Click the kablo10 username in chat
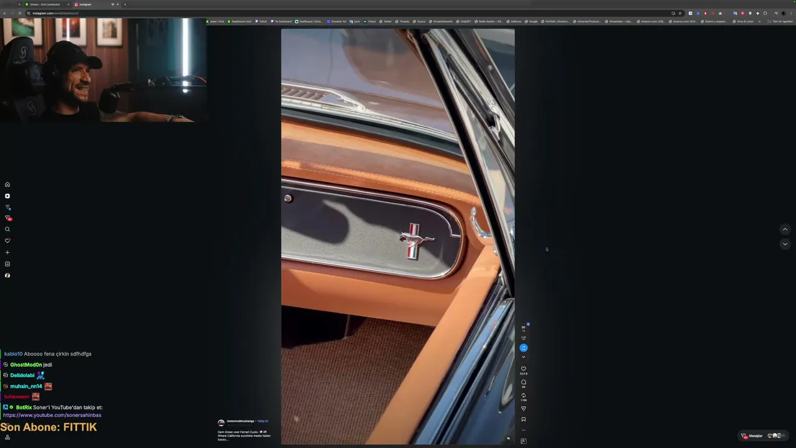The height and width of the screenshot is (448, 796). 13,354
